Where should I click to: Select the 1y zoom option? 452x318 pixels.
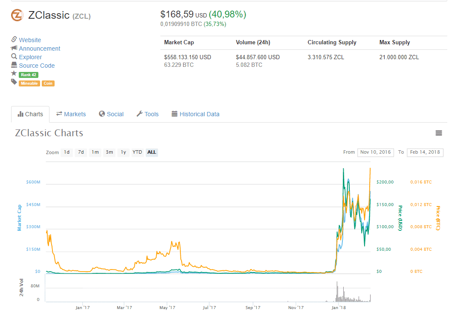[x=123, y=152]
